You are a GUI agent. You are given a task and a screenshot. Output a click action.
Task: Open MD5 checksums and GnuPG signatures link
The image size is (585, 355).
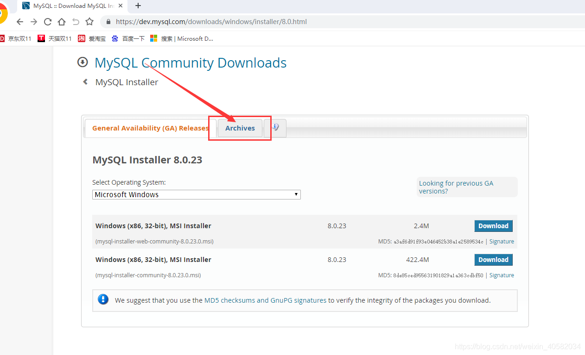(x=265, y=300)
